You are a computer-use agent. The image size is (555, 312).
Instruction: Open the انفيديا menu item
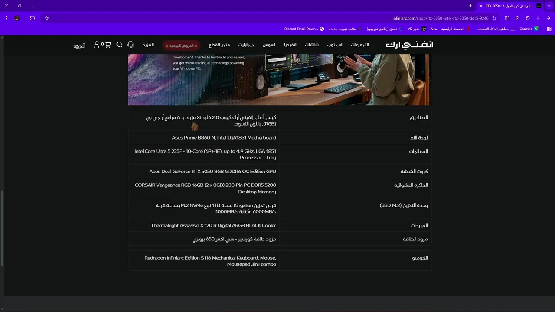[x=290, y=45]
